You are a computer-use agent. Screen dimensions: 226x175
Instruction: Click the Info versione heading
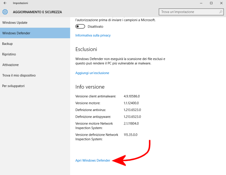coord(90,87)
